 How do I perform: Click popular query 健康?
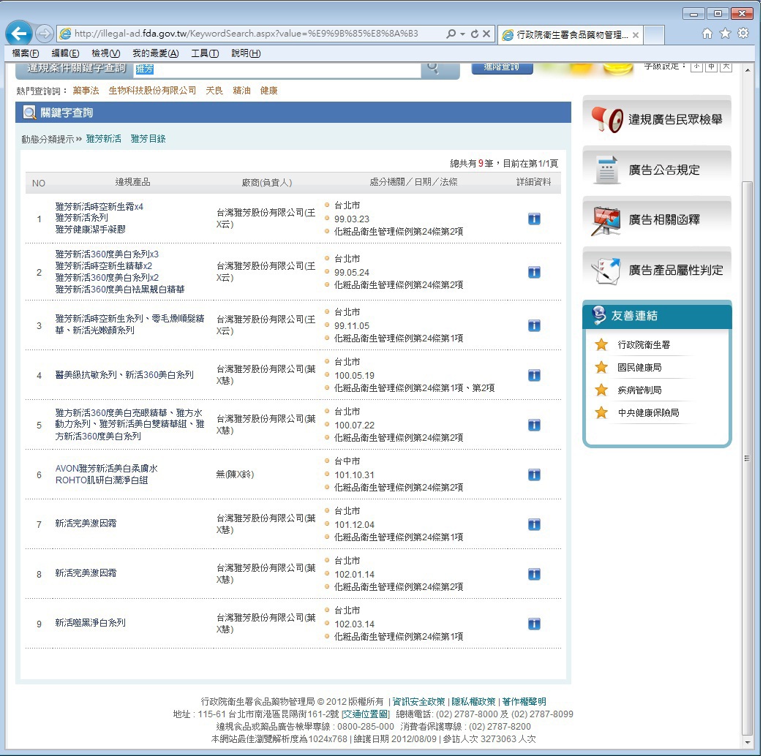coord(269,91)
